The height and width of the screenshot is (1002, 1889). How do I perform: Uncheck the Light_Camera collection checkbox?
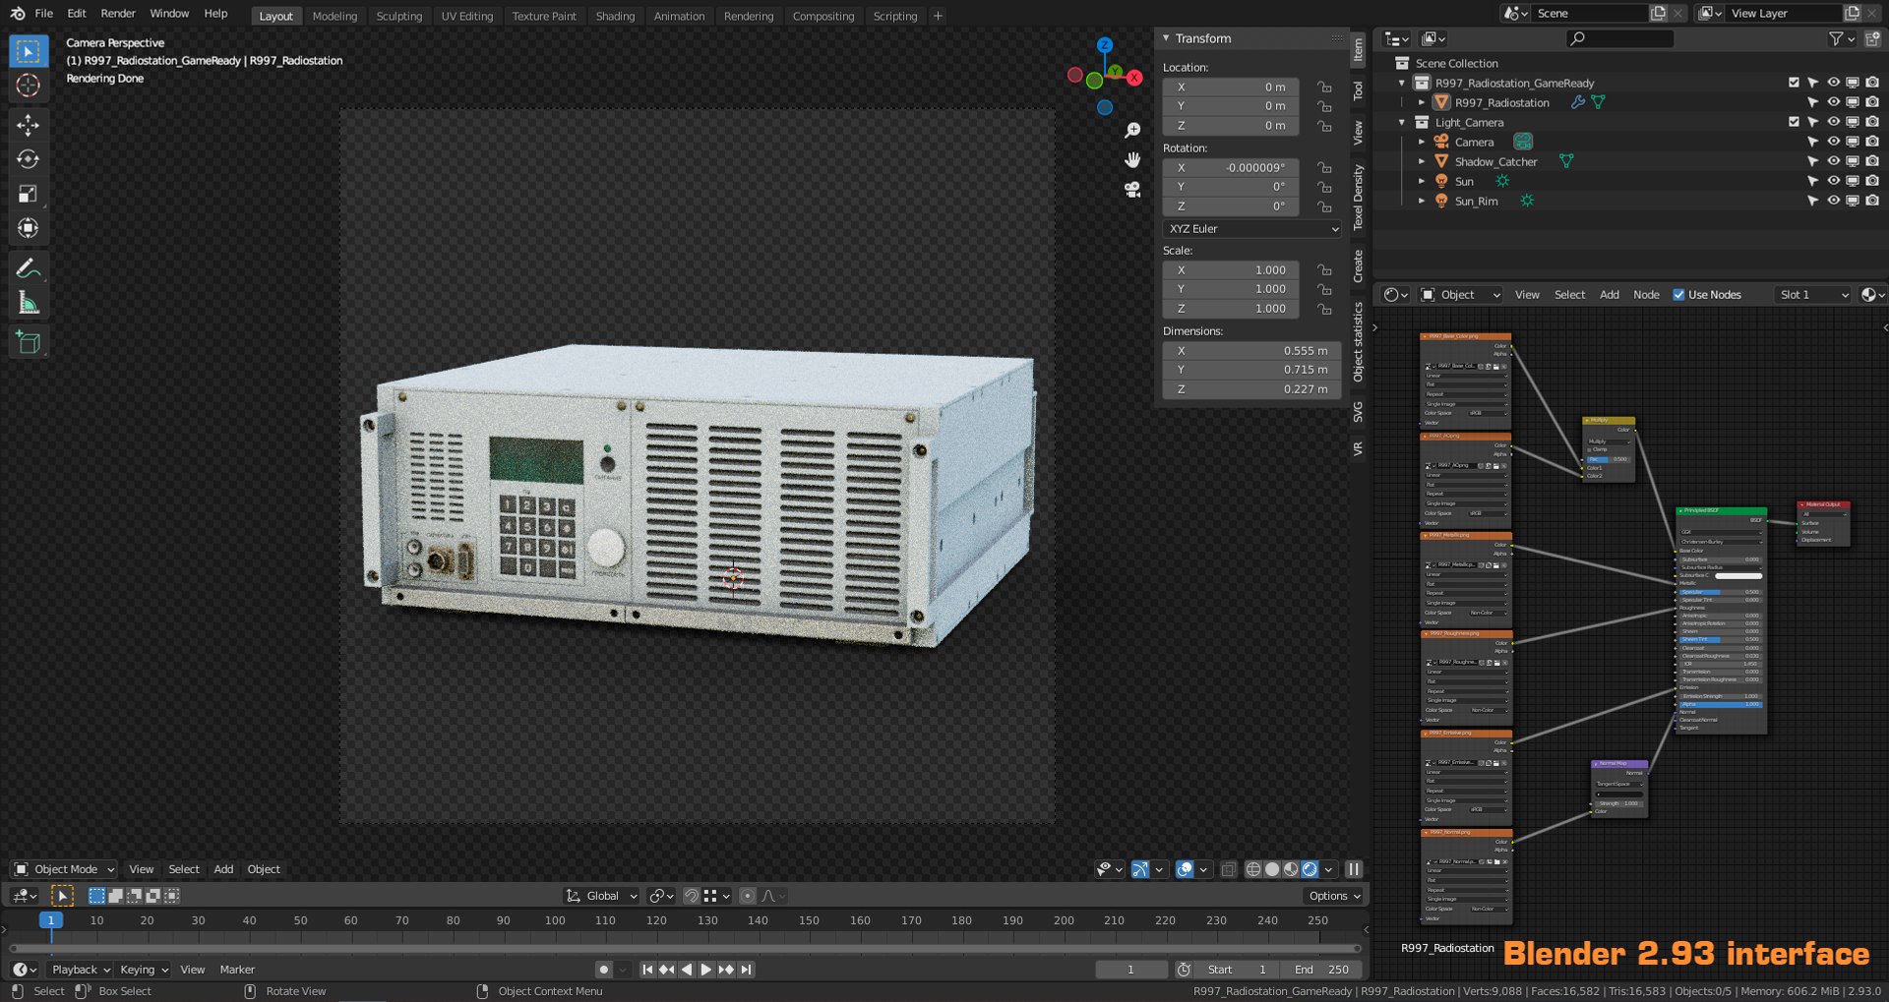1794,122
